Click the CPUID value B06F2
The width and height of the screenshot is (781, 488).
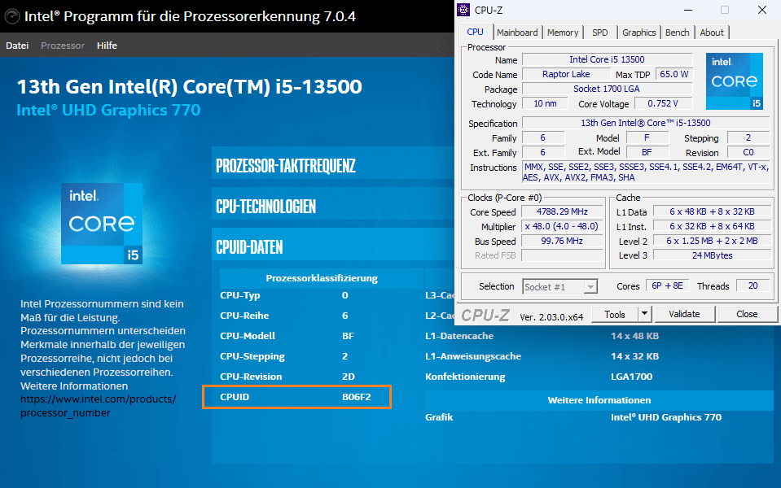[x=357, y=397]
